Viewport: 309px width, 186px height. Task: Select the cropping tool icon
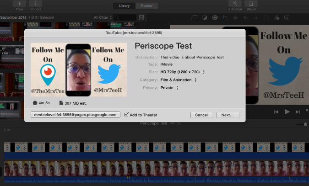click(x=225, y=18)
